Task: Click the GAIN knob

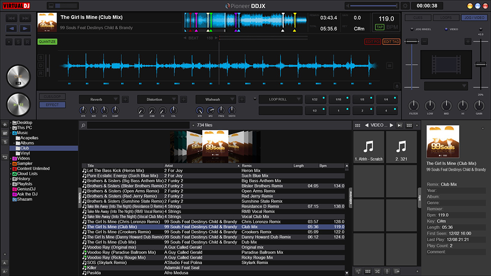Action: (x=479, y=105)
